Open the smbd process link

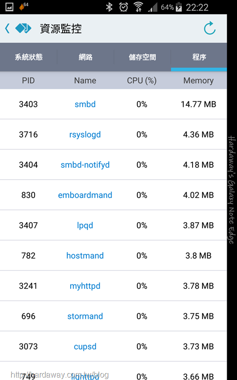(85, 104)
